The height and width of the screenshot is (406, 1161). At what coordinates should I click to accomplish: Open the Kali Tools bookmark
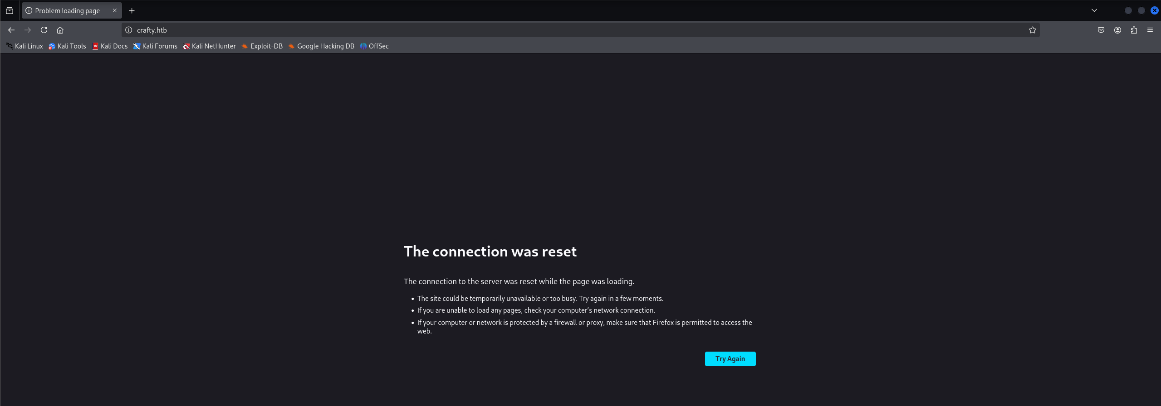(x=67, y=46)
